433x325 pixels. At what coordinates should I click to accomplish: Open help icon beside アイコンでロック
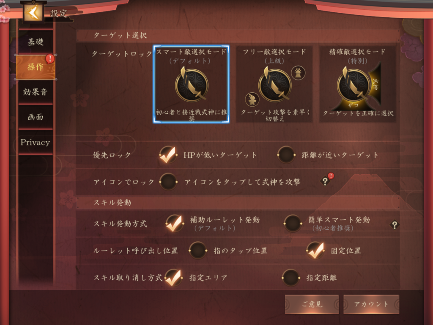[x=325, y=181]
